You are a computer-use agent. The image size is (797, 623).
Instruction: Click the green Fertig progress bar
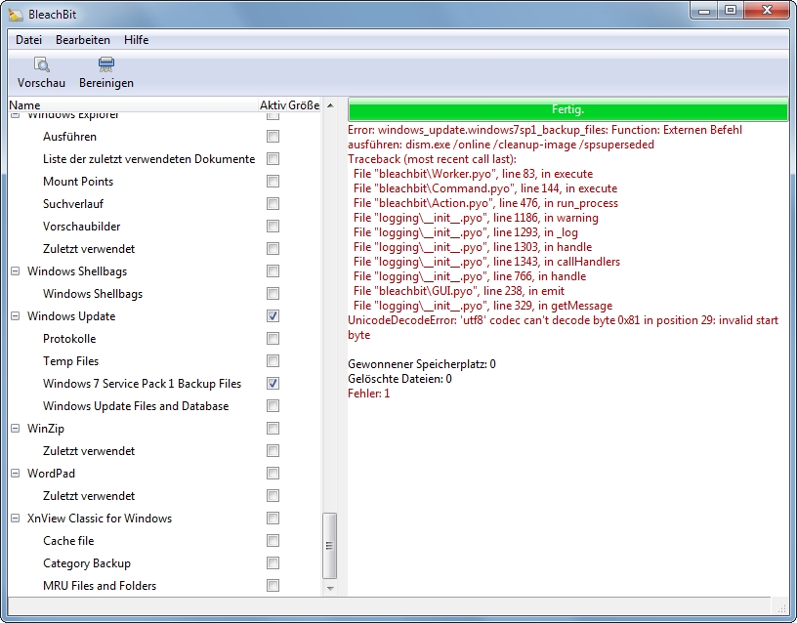pyautogui.click(x=567, y=109)
